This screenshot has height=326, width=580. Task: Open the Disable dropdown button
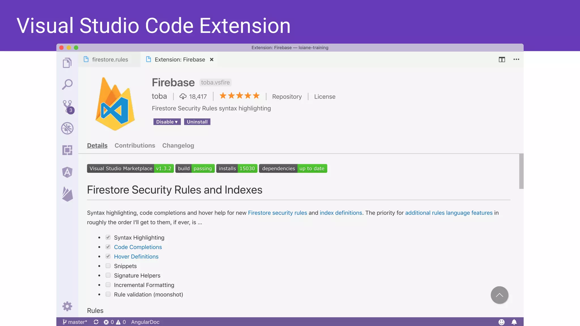[x=167, y=122]
